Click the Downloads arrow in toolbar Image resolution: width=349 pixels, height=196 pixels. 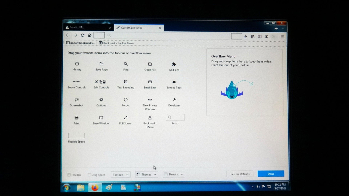click(x=246, y=36)
